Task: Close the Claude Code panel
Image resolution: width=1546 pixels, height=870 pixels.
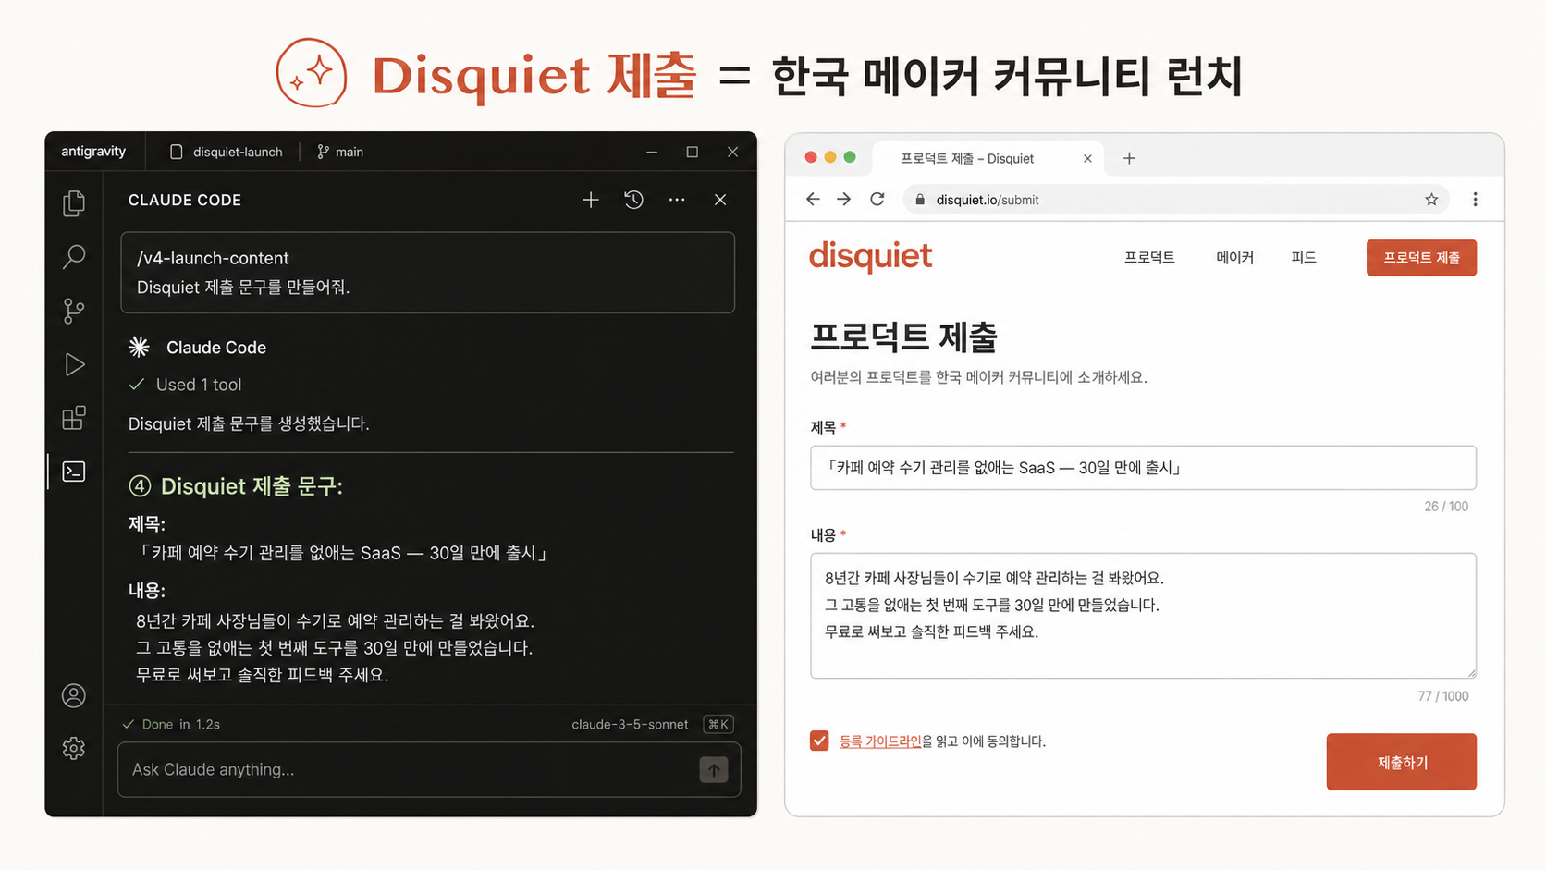Action: tap(720, 200)
